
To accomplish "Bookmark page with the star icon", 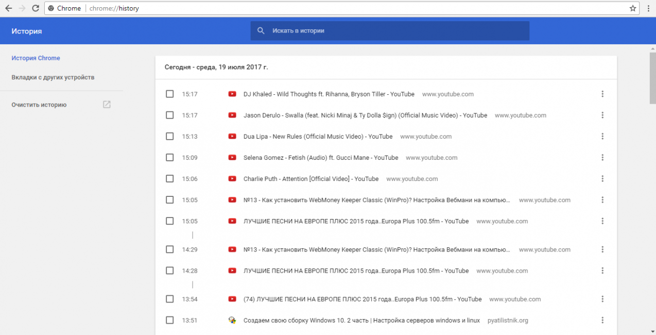I will tap(633, 8).
